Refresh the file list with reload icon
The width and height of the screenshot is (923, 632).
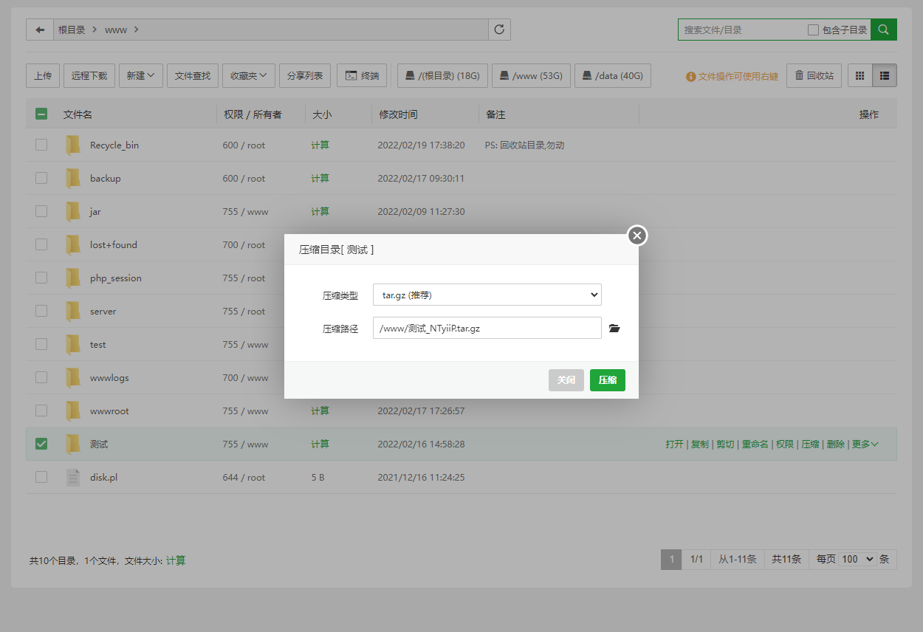[x=499, y=30]
